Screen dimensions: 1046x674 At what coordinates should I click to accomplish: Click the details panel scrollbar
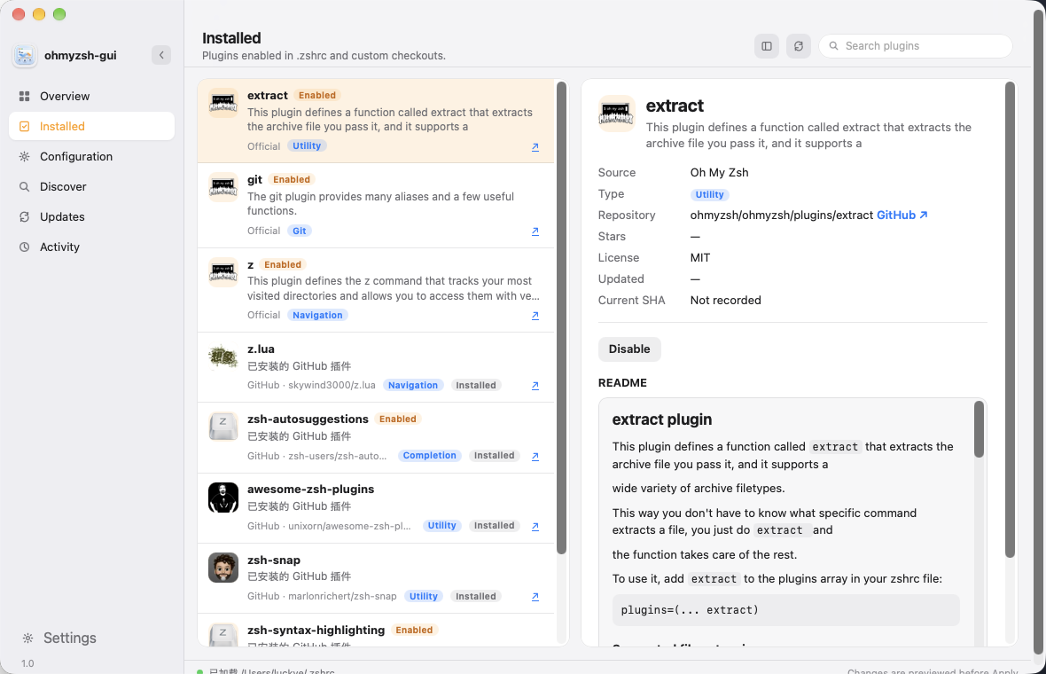(1010, 319)
